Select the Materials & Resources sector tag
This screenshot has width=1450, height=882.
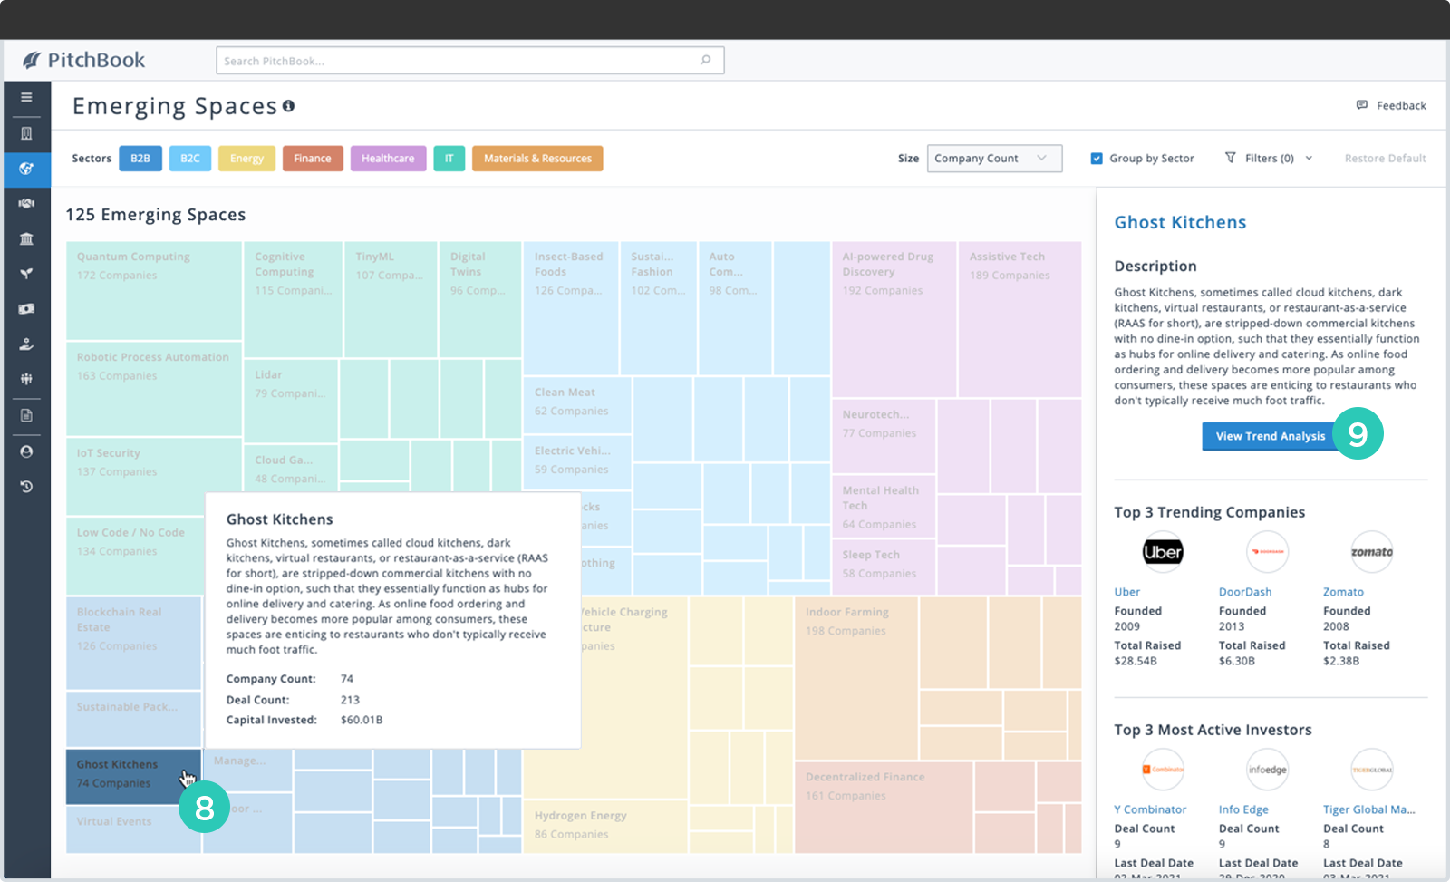(x=537, y=159)
